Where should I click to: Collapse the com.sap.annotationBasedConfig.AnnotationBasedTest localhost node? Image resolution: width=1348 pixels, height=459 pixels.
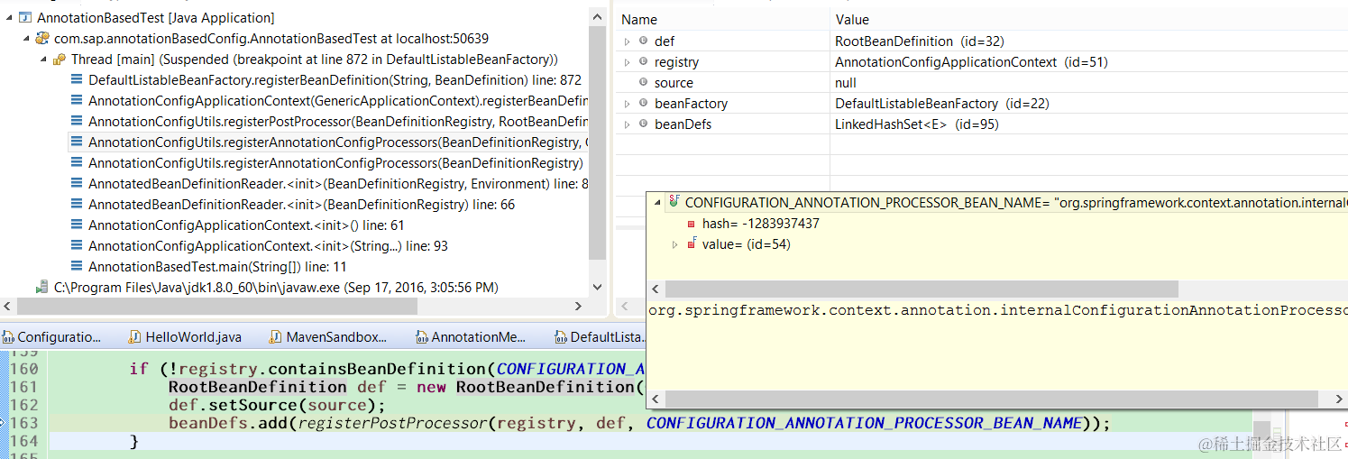point(25,39)
